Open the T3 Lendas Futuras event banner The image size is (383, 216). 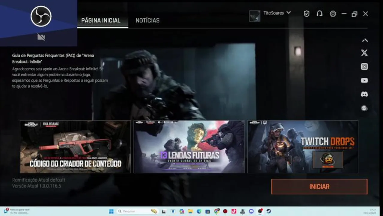pos(189,147)
